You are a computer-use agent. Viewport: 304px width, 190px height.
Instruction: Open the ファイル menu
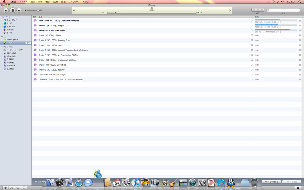click(x=23, y=1)
